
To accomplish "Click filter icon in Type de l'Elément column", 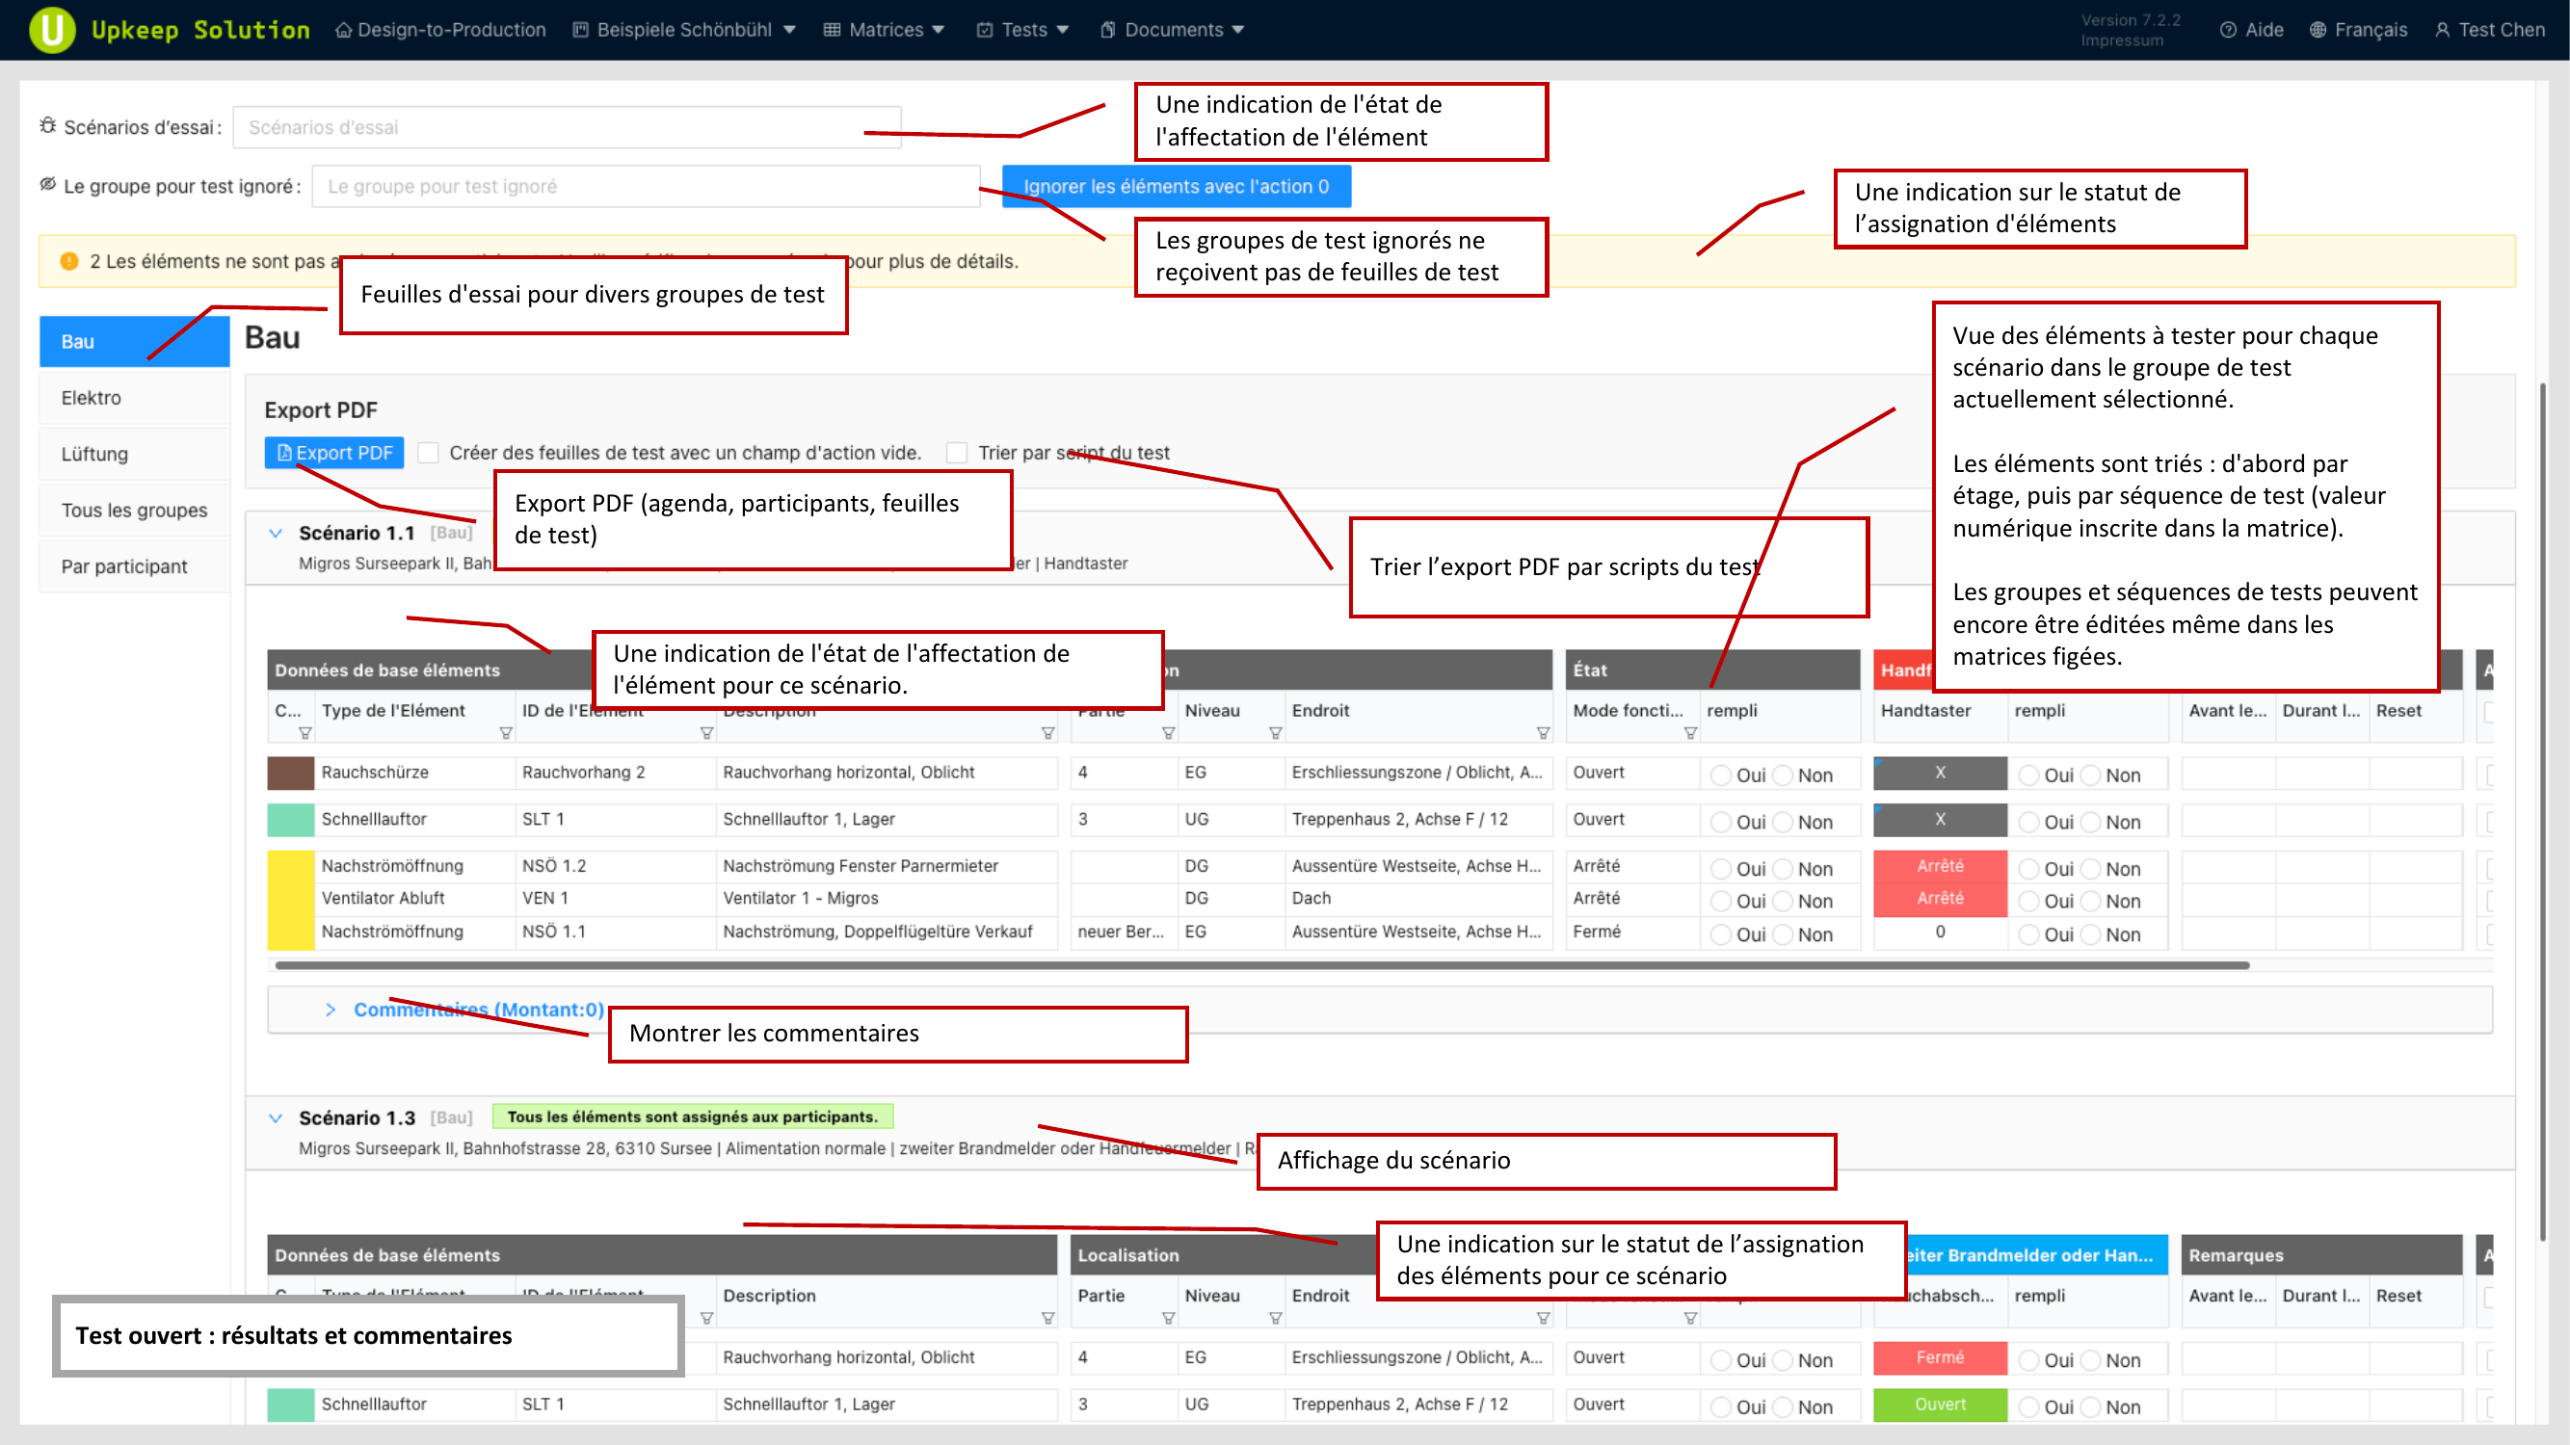I will coord(505,733).
